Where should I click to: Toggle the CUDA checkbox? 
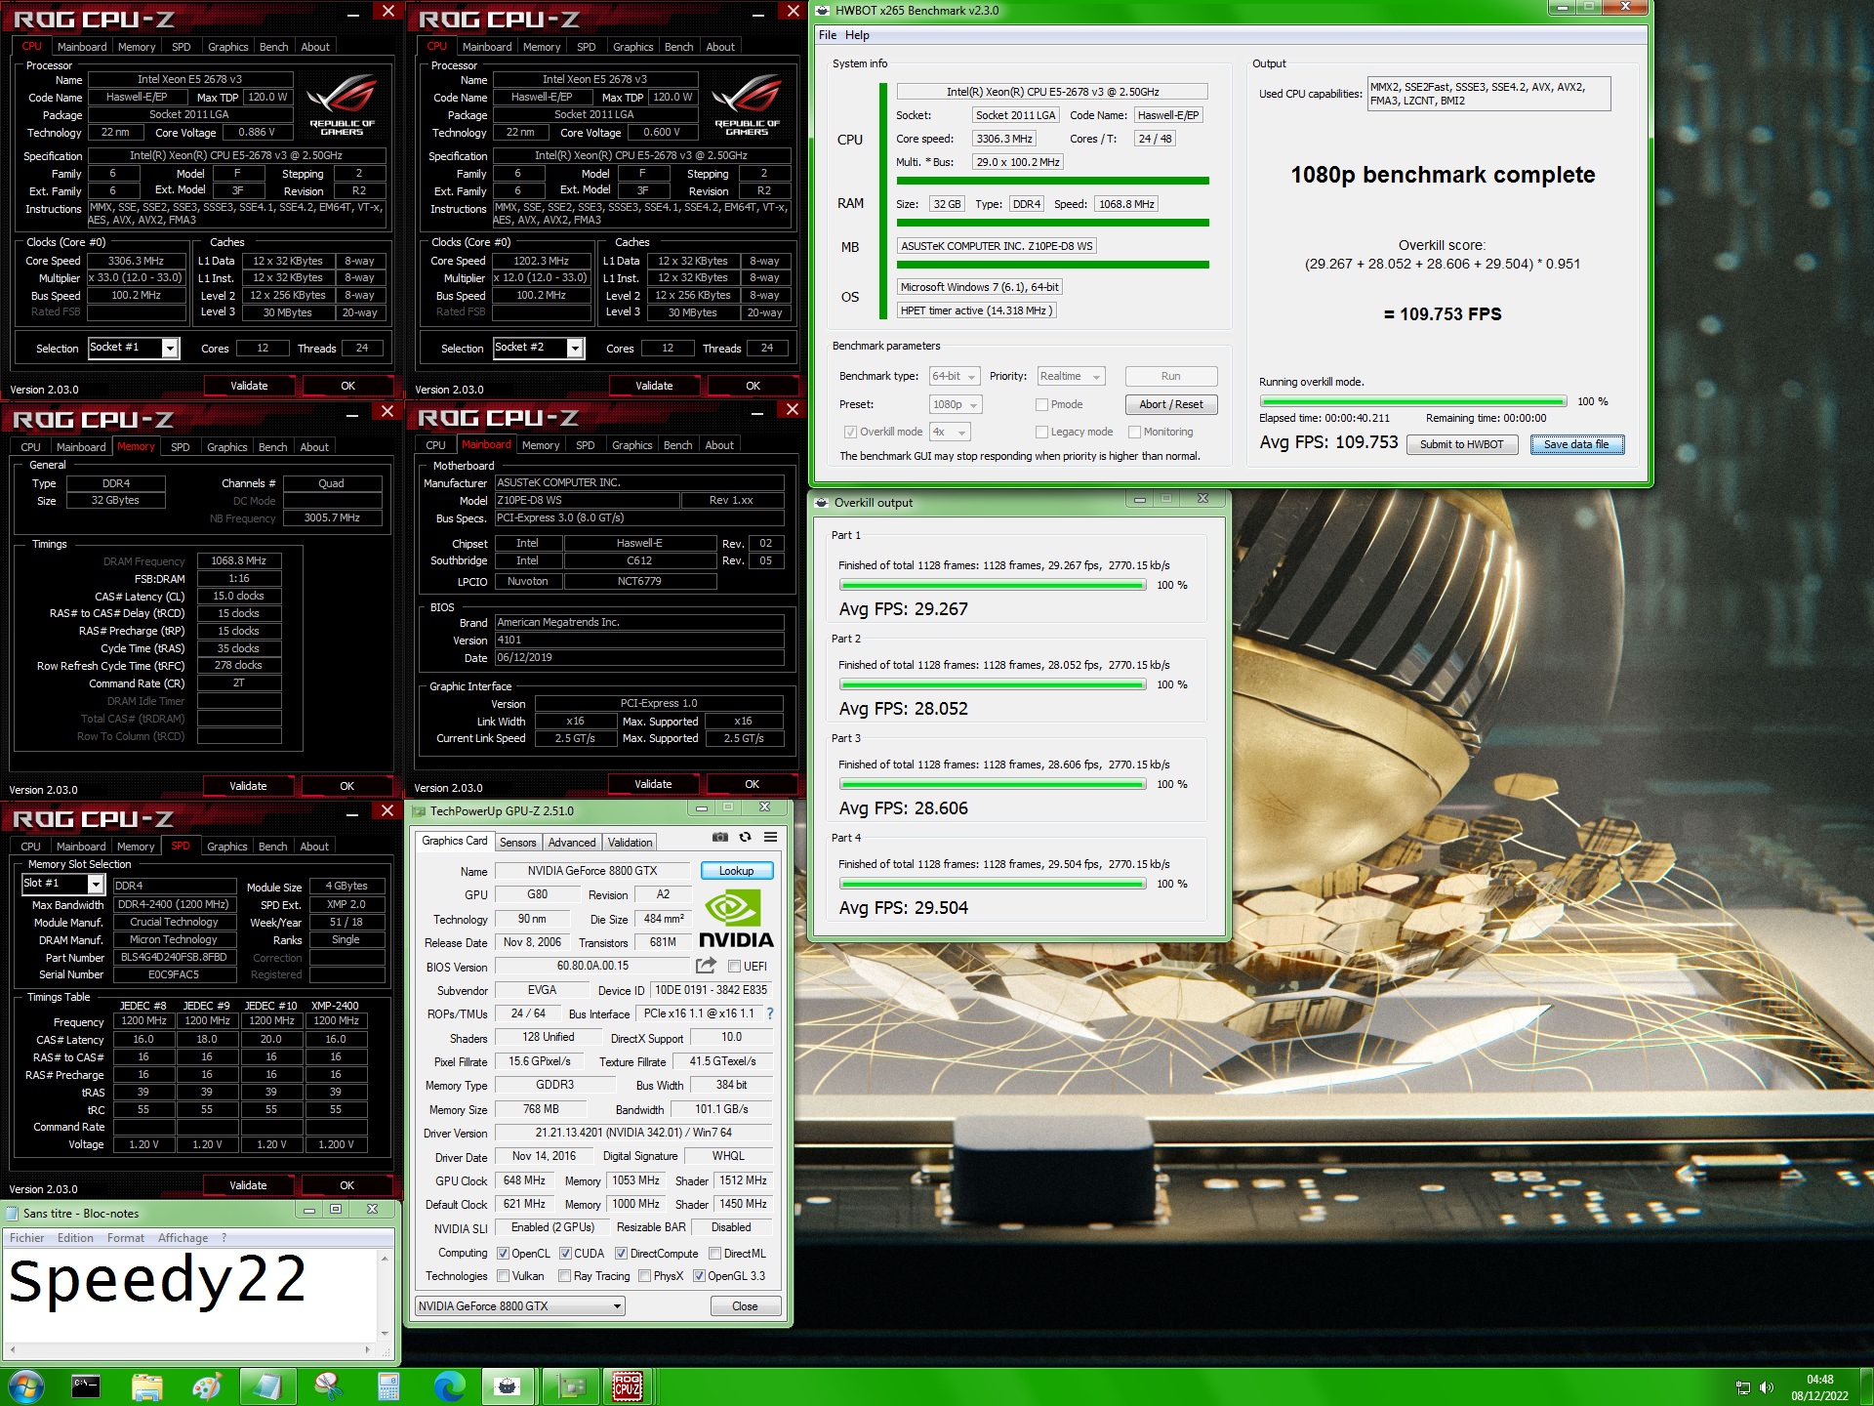tap(565, 1253)
